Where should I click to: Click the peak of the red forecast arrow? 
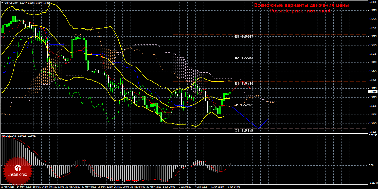click(242, 82)
